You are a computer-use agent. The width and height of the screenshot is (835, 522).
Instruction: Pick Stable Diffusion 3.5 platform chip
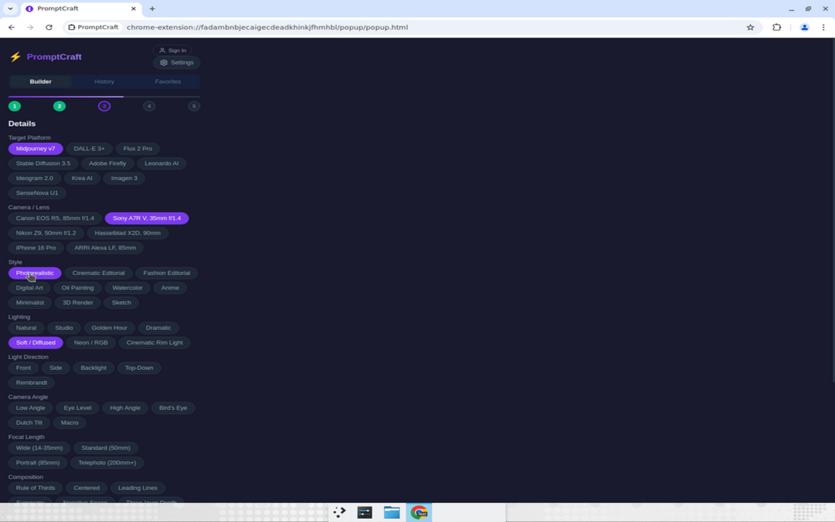coord(43,163)
